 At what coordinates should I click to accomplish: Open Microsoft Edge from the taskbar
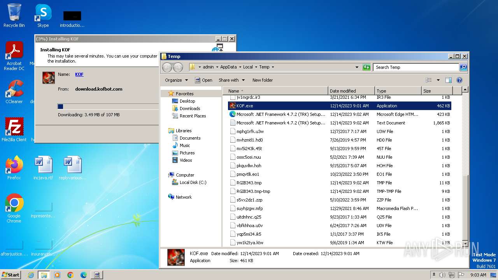pyautogui.click(x=84, y=275)
